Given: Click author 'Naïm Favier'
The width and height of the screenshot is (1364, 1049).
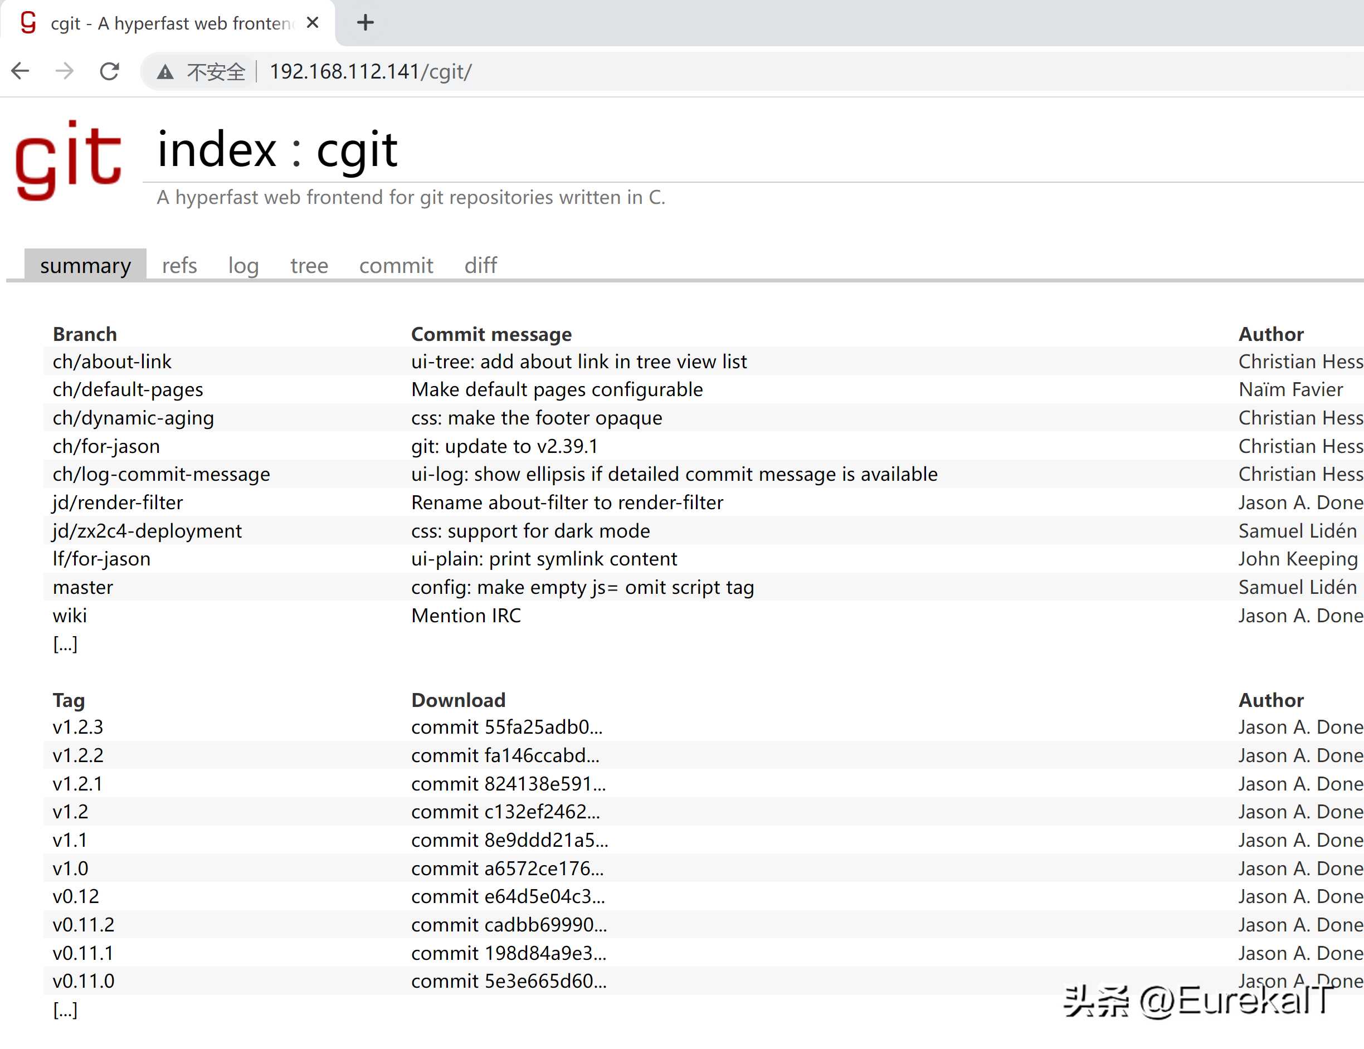Looking at the screenshot, I should [x=1291, y=389].
